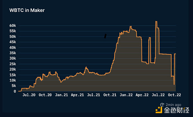The height and width of the screenshot is (117, 193).
Task: Click the 35k y-axis label
Action: point(13,53)
